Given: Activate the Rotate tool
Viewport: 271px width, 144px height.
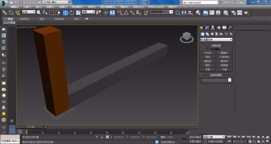Looking at the screenshot, I should 72,12.
